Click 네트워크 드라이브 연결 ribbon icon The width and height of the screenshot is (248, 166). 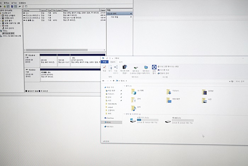coord(135,68)
